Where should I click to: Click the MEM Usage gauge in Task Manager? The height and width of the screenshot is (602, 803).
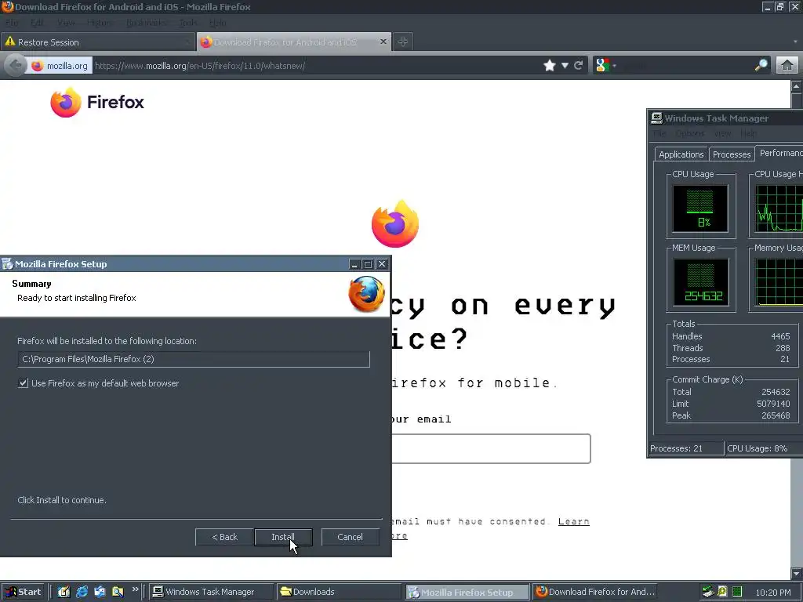click(700, 282)
